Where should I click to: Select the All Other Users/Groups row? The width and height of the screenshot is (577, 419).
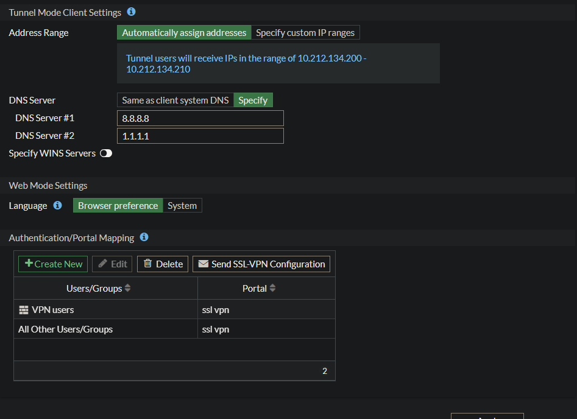(65, 329)
